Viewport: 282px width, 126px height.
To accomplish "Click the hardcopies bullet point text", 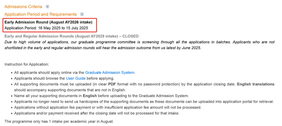I will click(x=144, y=102).
